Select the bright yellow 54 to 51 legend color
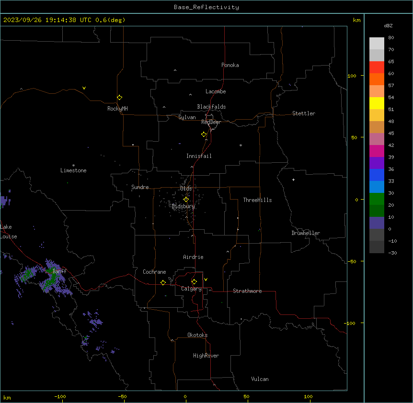Viewport: 413px width, 403px height. pos(377,103)
